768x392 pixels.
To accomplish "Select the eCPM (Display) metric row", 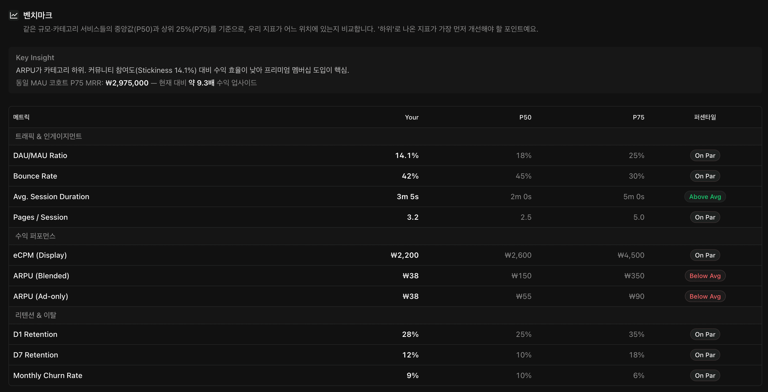I will tap(40, 255).
